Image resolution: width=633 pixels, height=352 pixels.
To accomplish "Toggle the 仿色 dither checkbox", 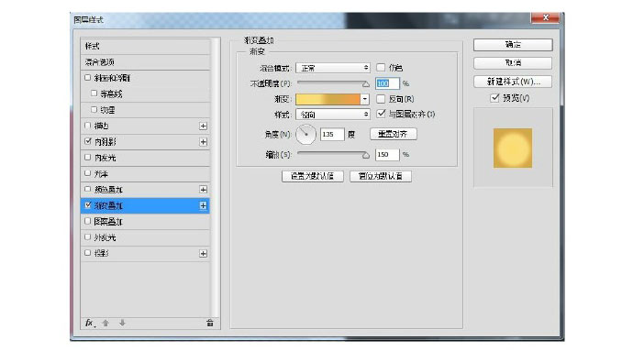I will pyautogui.click(x=381, y=67).
